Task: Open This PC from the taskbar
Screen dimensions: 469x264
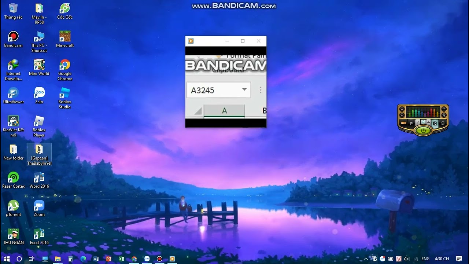Action: [45, 259]
